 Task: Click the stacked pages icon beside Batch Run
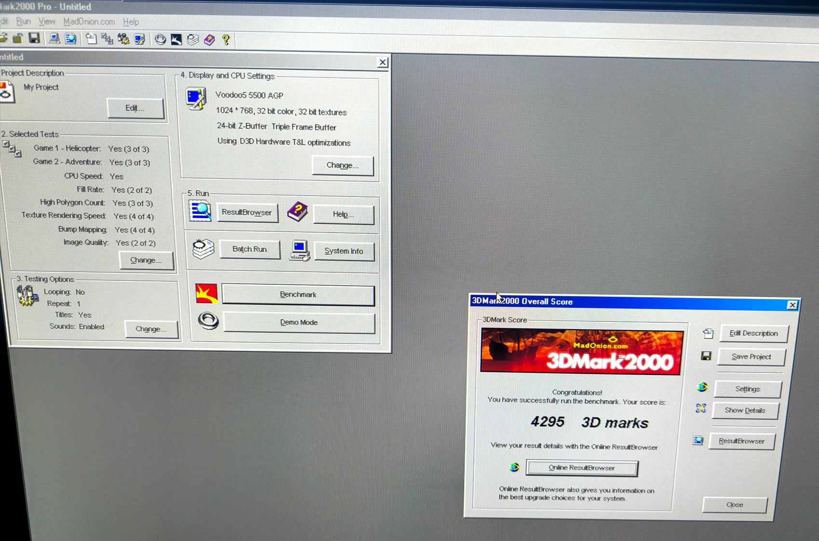203,249
